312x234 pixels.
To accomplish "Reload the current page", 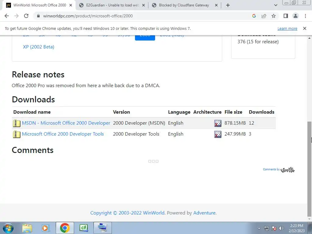I will pos(26,16).
